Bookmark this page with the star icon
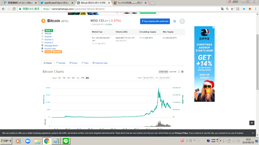Viewport: 259px width, 145px height. [x=232, y=9]
